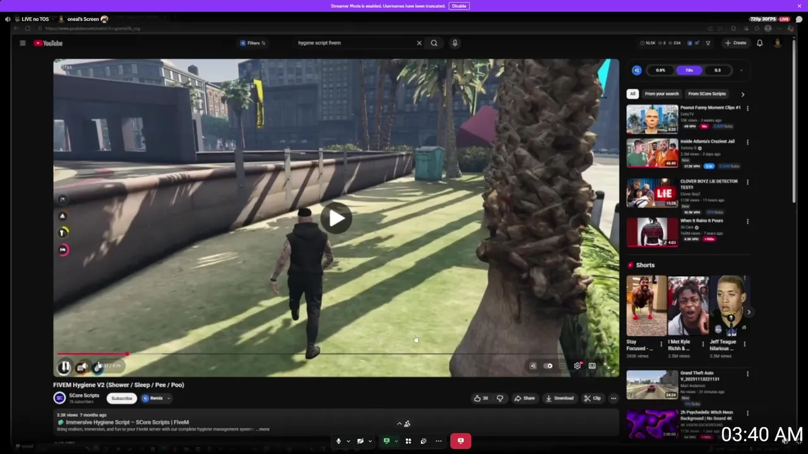Toggle camera in the call control bar
Viewport: 808px width, 454px height.
(x=360, y=441)
